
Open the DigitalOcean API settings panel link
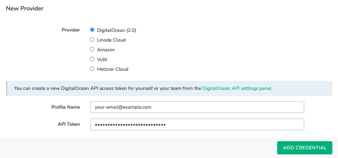click(237, 88)
